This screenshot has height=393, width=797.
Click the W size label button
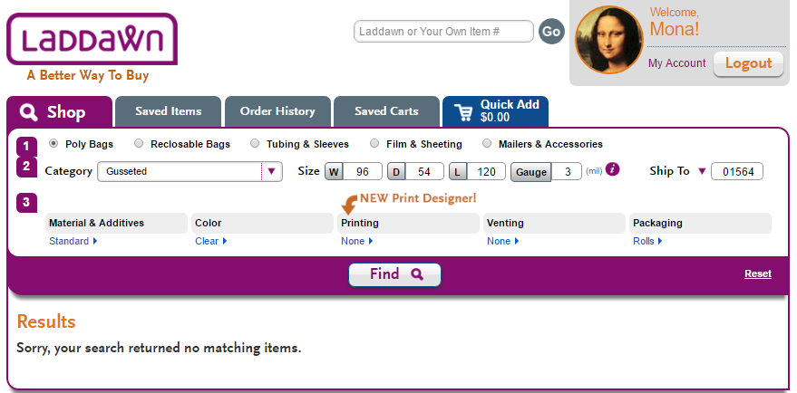(334, 172)
